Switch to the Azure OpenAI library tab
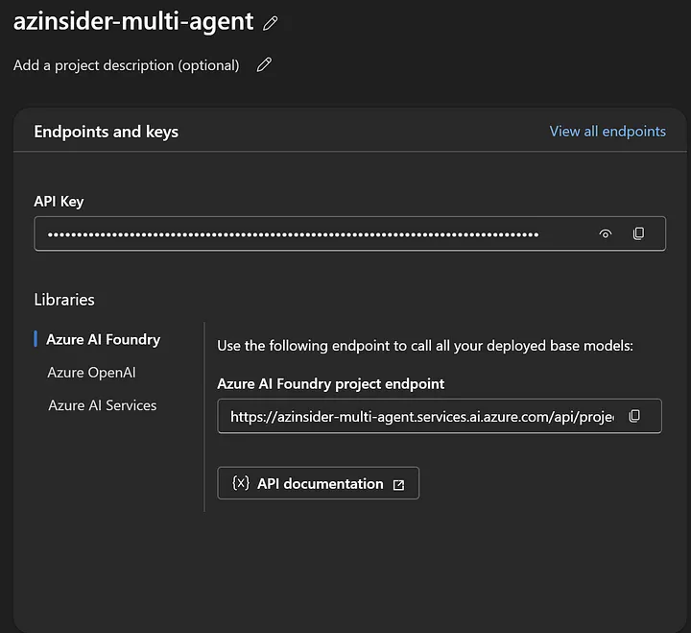Image resolution: width=691 pixels, height=633 pixels. point(92,373)
